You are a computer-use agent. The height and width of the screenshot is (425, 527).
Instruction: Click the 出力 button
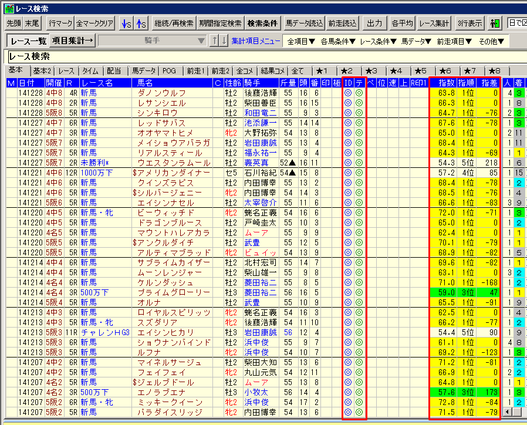point(374,23)
